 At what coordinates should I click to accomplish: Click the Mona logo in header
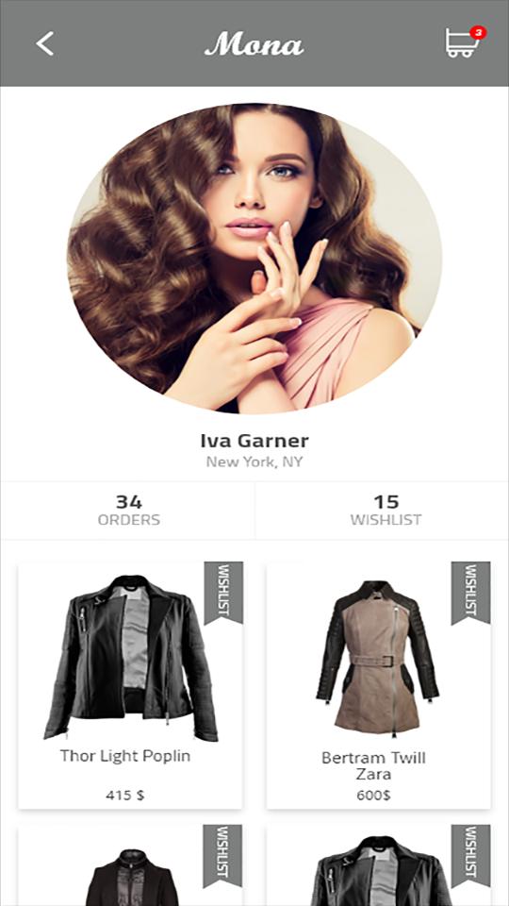click(254, 44)
